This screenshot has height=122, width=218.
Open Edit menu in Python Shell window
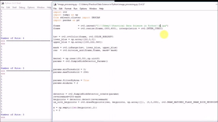point(8,7)
